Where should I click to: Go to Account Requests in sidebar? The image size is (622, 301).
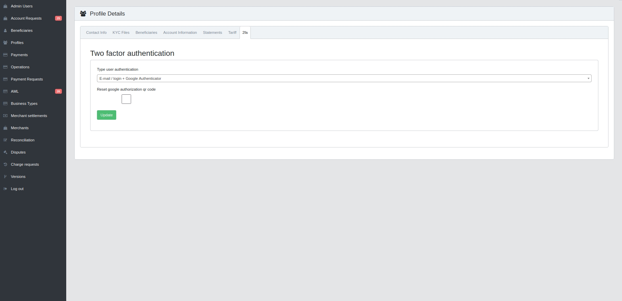coord(26,18)
